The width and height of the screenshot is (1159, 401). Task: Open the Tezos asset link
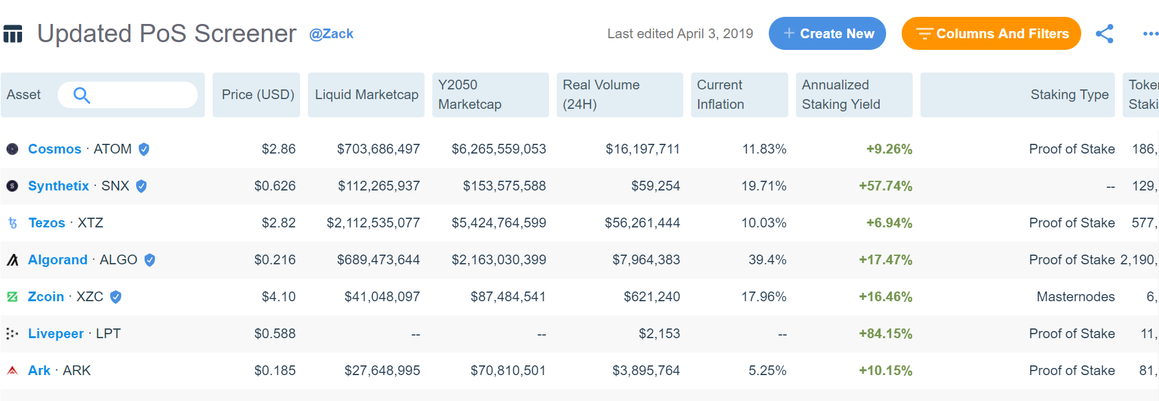[x=47, y=223]
